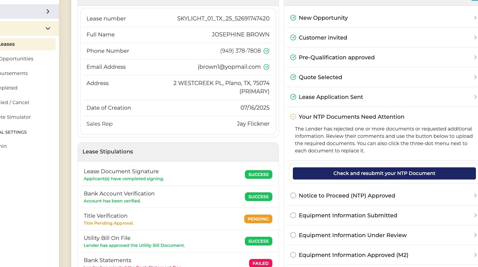Click the email jbrown1@yopmail.com
478x267 pixels.
[x=229, y=67]
